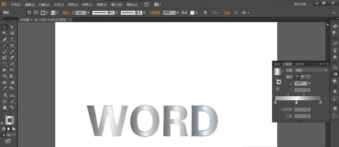Viewport: 339px width, 147px height.
Task: Click the Recolor Artwork icon in control bar
Action: [x=205, y=13]
